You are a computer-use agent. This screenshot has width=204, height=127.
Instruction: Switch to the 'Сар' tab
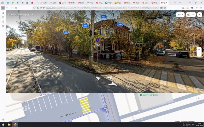click(x=146, y=2)
